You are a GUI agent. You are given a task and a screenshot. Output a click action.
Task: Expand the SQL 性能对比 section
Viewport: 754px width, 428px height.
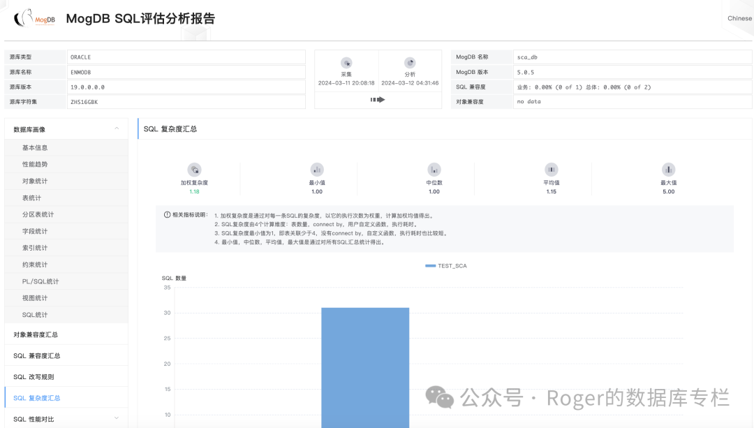[117, 418]
